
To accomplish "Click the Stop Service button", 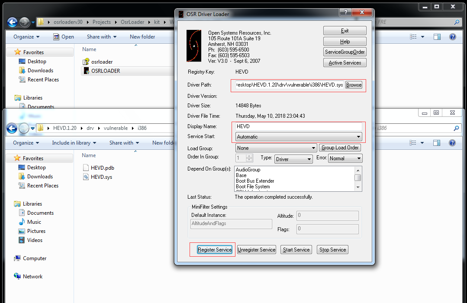I will (332, 250).
